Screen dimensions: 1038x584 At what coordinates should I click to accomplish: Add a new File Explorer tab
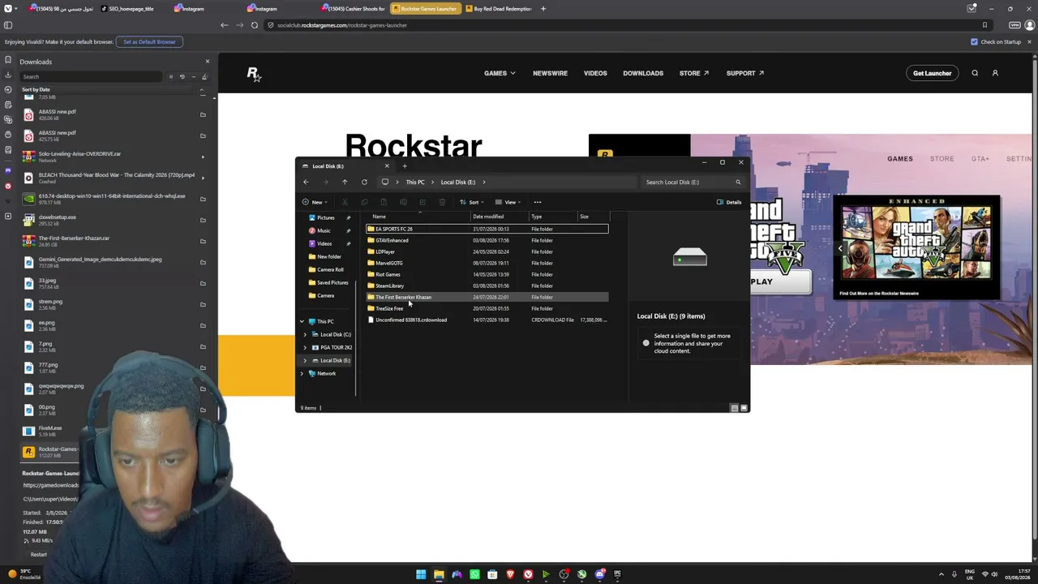point(405,166)
